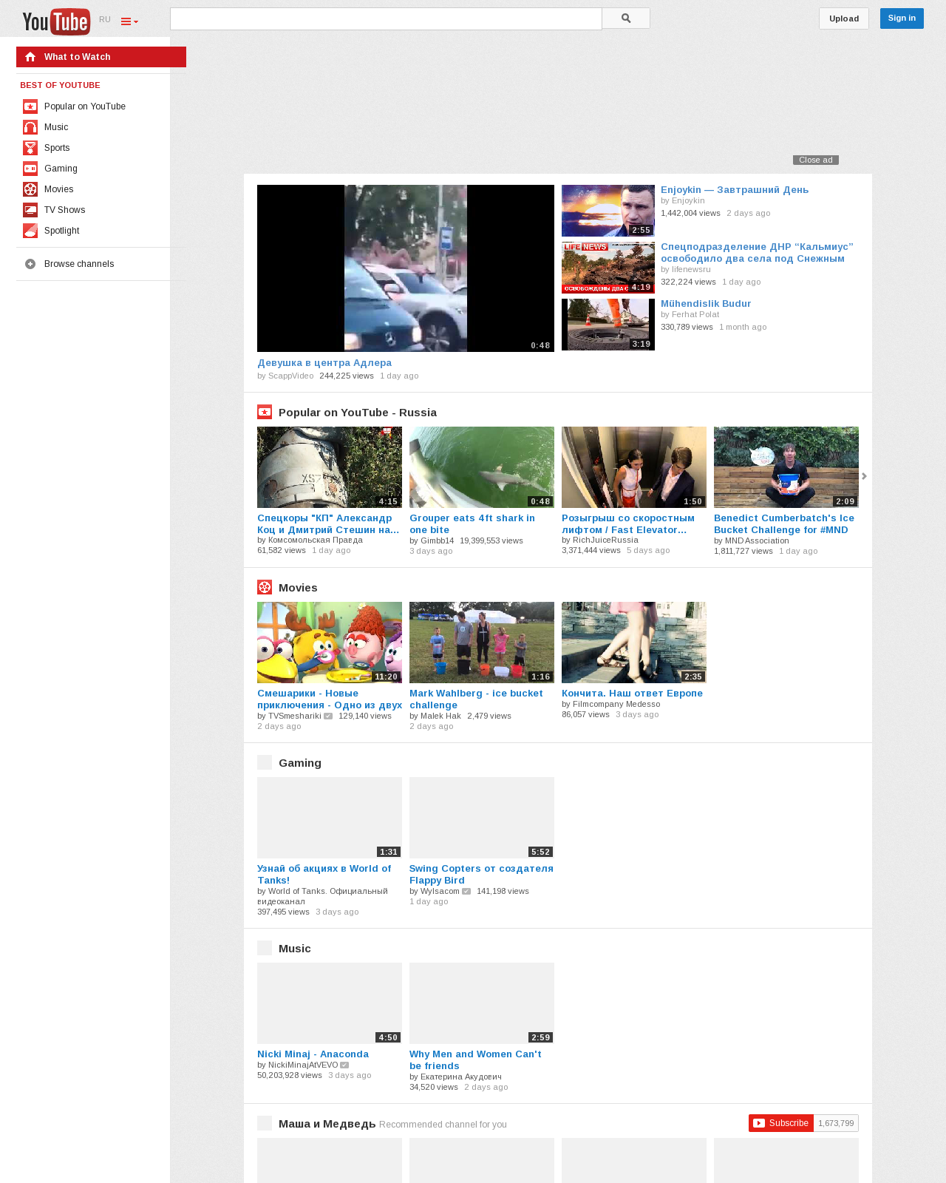Viewport: 946px width, 1183px height.
Task: Click the Popular on YouTube - Russia section icon
Action: click(x=265, y=412)
